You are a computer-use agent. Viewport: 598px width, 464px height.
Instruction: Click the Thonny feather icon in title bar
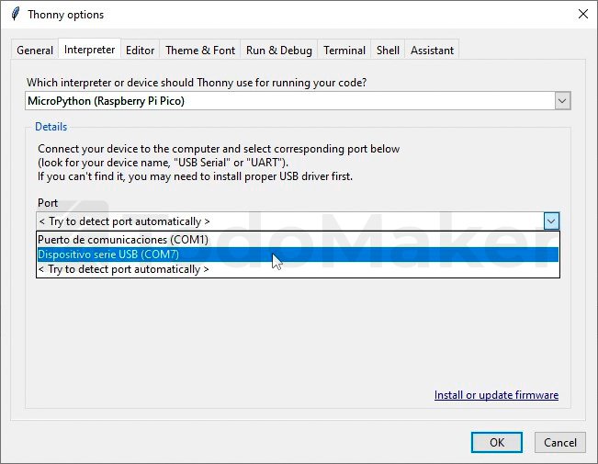click(15, 15)
